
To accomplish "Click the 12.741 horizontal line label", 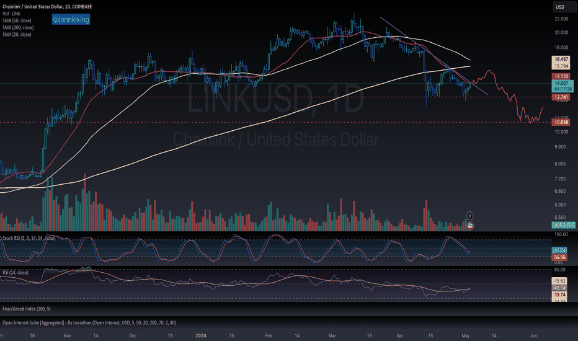I will (561, 97).
